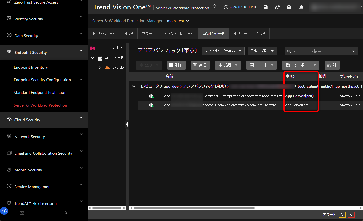Switch to the 処理 tab

129,34
